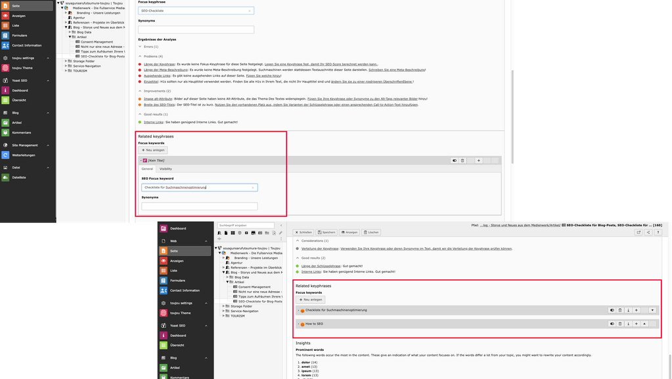Open the Dateiliste module icon
This screenshot has height=379, width=672.
click(5, 177)
